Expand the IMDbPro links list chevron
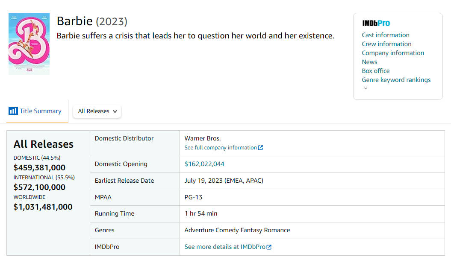 (x=366, y=88)
